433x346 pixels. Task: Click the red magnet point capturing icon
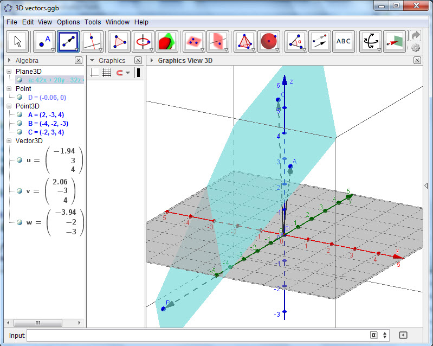click(x=119, y=73)
